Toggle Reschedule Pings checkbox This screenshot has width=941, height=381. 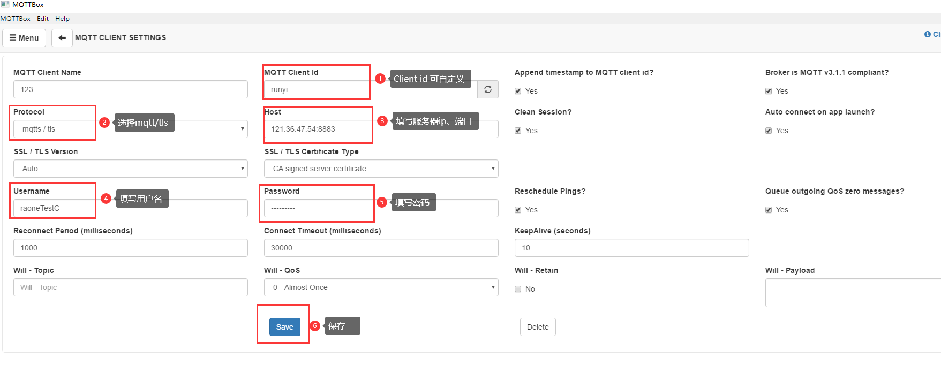coord(518,210)
